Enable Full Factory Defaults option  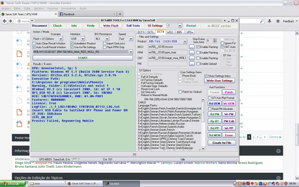click(139, 83)
